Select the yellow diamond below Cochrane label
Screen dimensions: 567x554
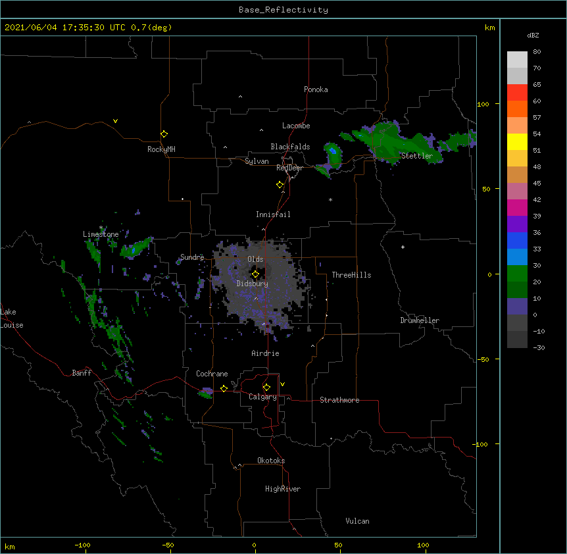point(224,388)
